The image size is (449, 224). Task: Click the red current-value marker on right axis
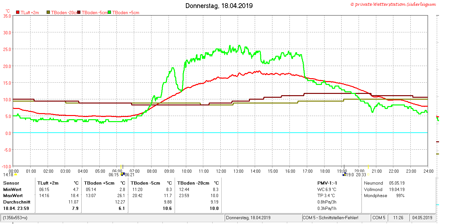pyautogui.click(x=437, y=116)
